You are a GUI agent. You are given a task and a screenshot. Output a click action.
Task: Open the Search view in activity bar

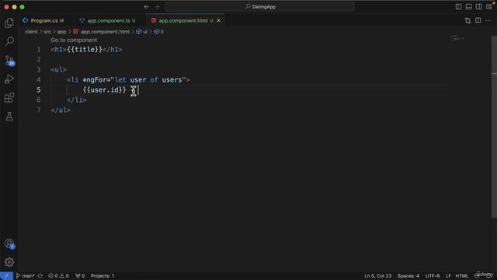click(9, 41)
